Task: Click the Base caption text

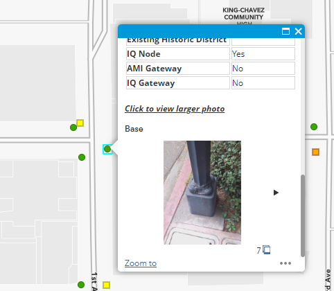Action: [134, 129]
